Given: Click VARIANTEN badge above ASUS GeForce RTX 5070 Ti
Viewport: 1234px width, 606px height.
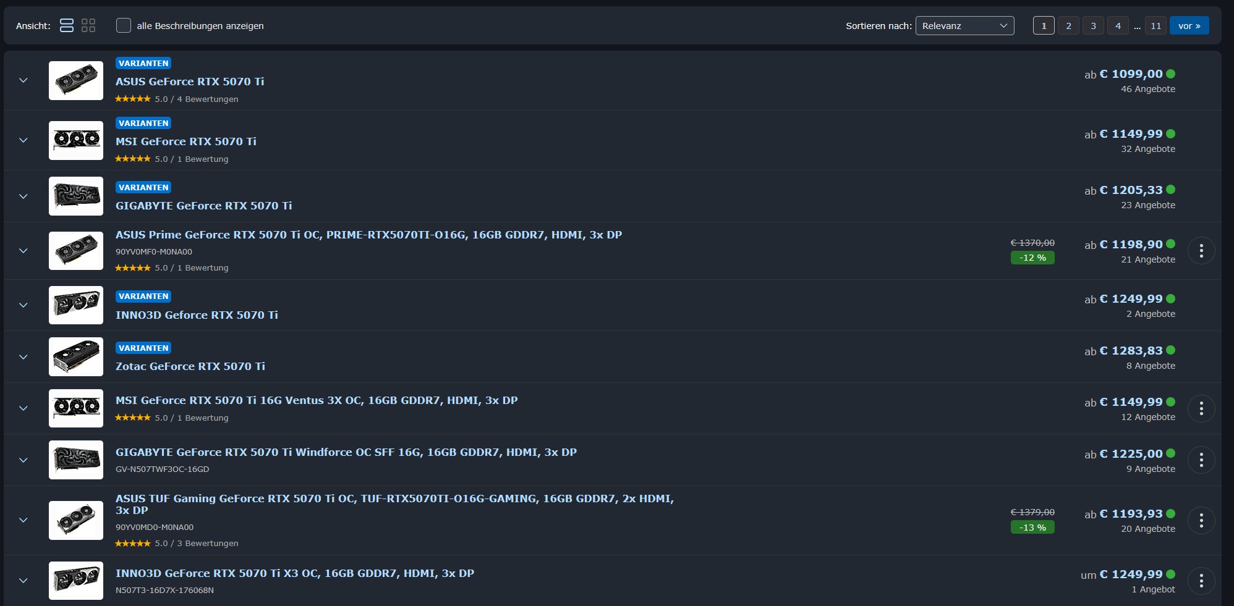Looking at the screenshot, I should (143, 63).
